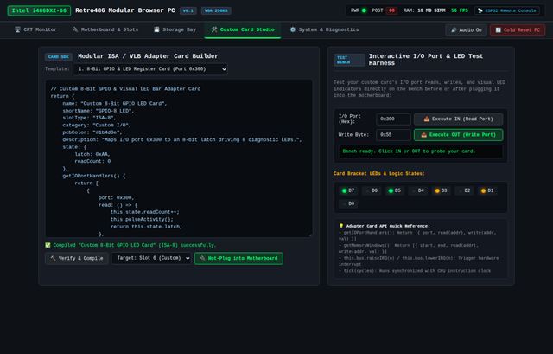
Task: Open the Target Slot 6 (Custom) dropdown
Action: pyautogui.click(x=152, y=258)
